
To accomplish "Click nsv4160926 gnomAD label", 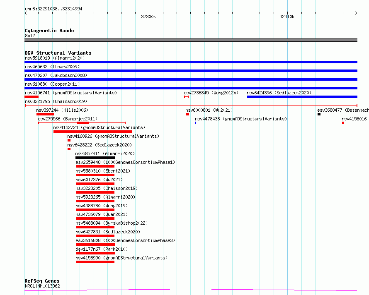I will click(113, 136).
